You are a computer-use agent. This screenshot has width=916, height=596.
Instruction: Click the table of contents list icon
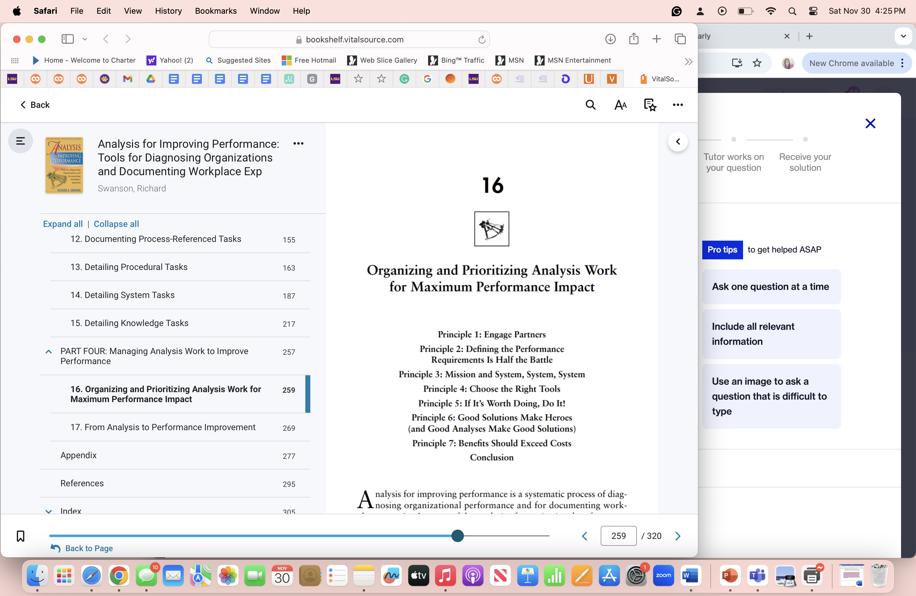(x=20, y=141)
